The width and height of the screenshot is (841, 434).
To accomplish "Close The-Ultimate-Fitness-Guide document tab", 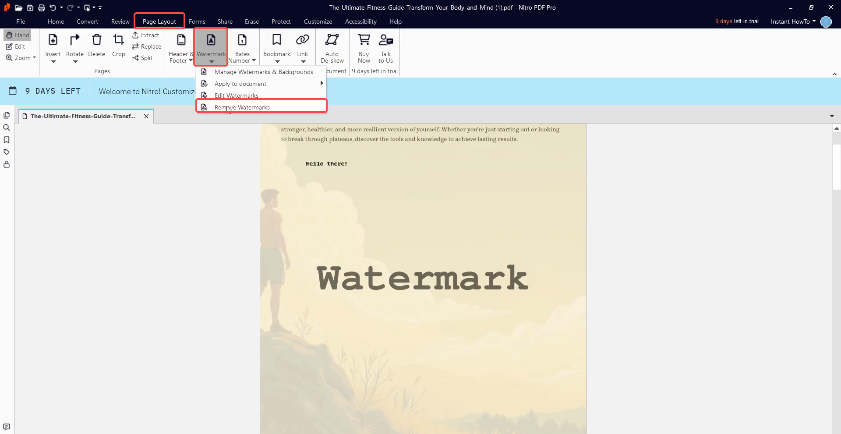I will pyautogui.click(x=146, y=116).
